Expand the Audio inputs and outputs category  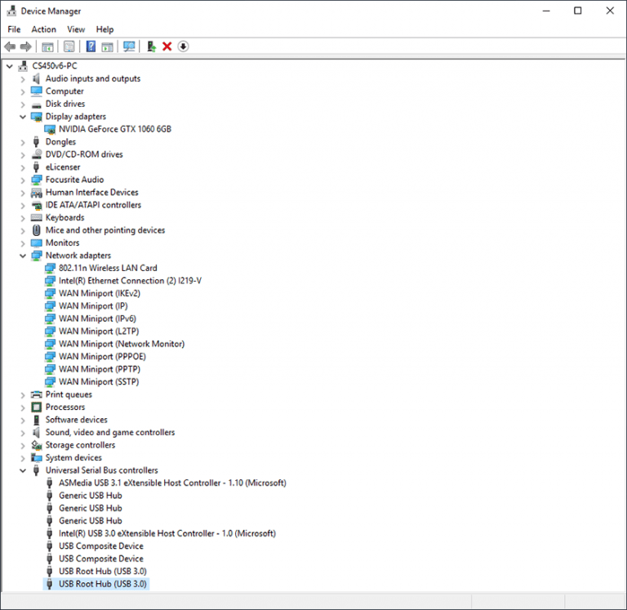[23, 79]
